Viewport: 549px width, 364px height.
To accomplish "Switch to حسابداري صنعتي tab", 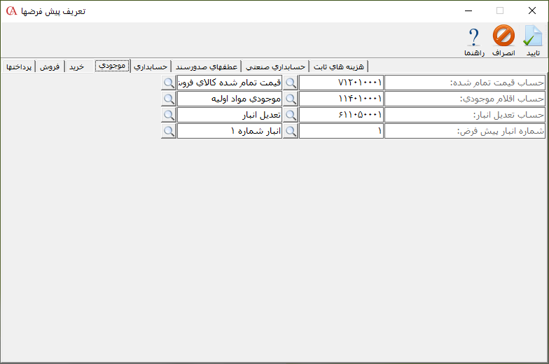I will [x=275, y=66].
